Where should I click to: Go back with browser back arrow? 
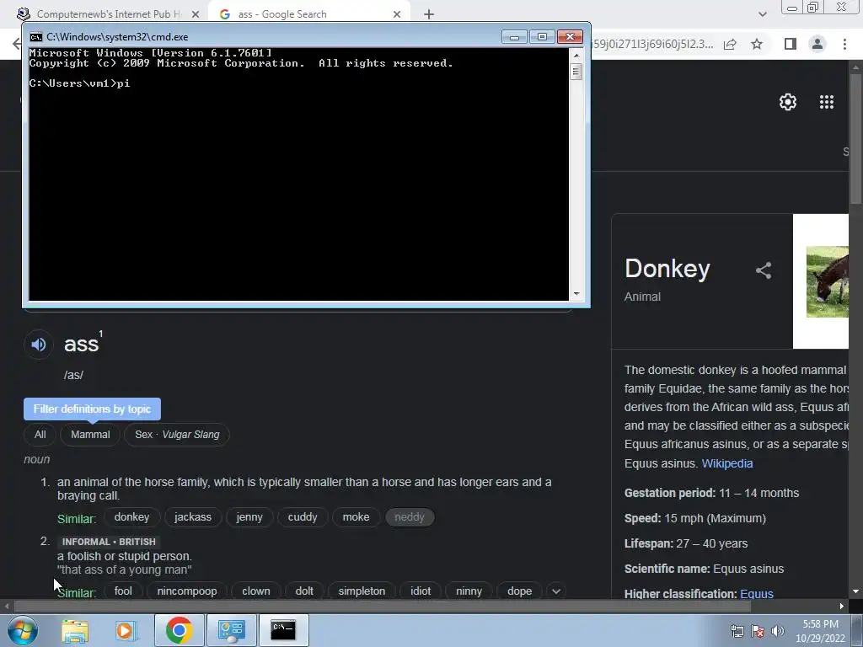pos(17,44)
